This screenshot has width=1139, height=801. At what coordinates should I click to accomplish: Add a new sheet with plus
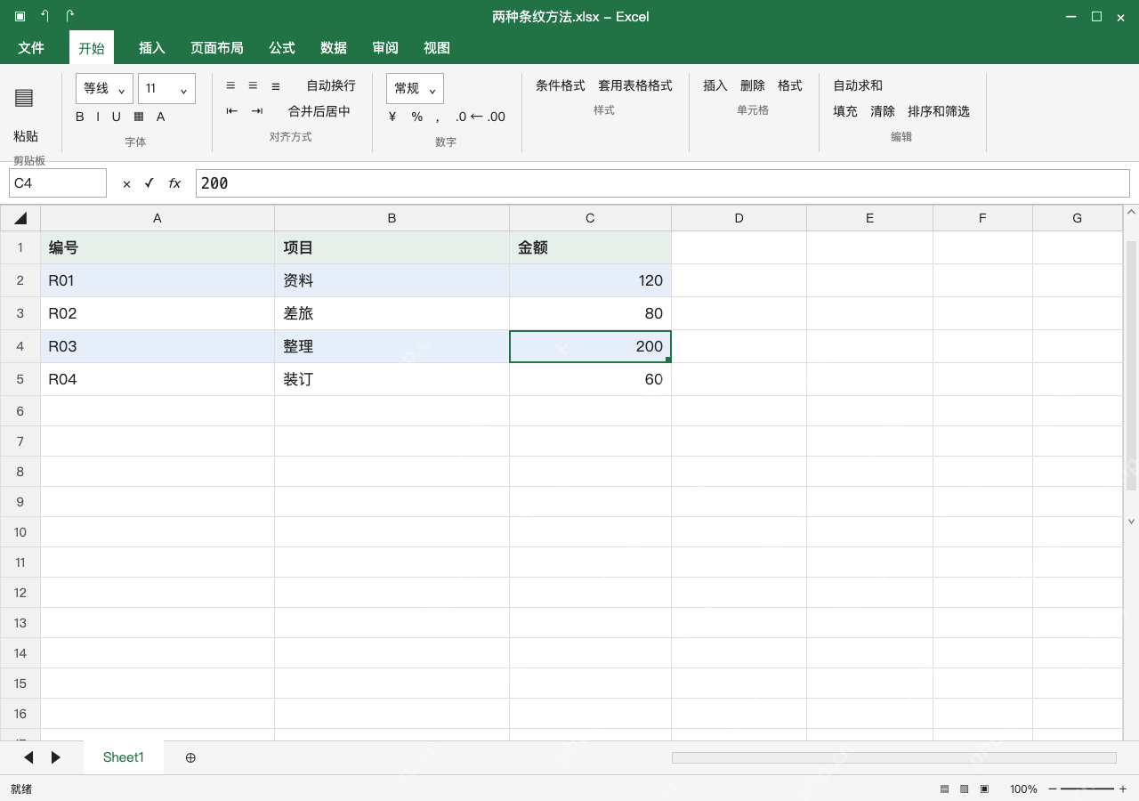190,757
